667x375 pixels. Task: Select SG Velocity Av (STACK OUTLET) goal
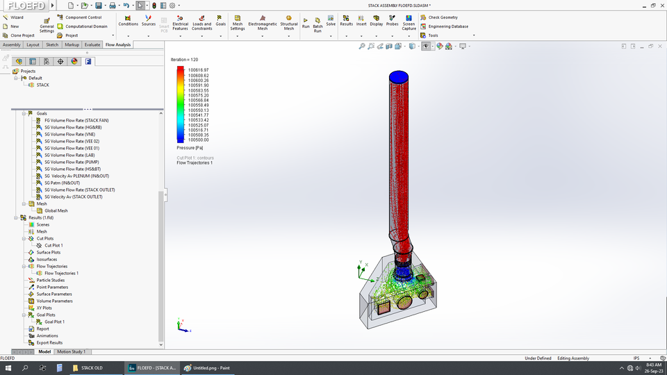coord(69,197)
